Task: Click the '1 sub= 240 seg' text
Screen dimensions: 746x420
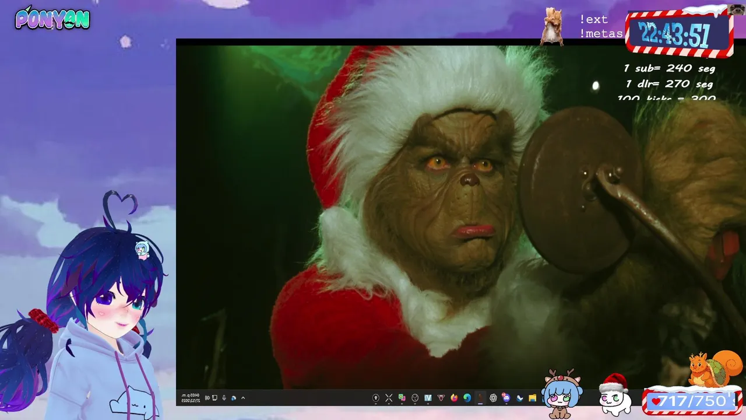Action: pos(670,68)
